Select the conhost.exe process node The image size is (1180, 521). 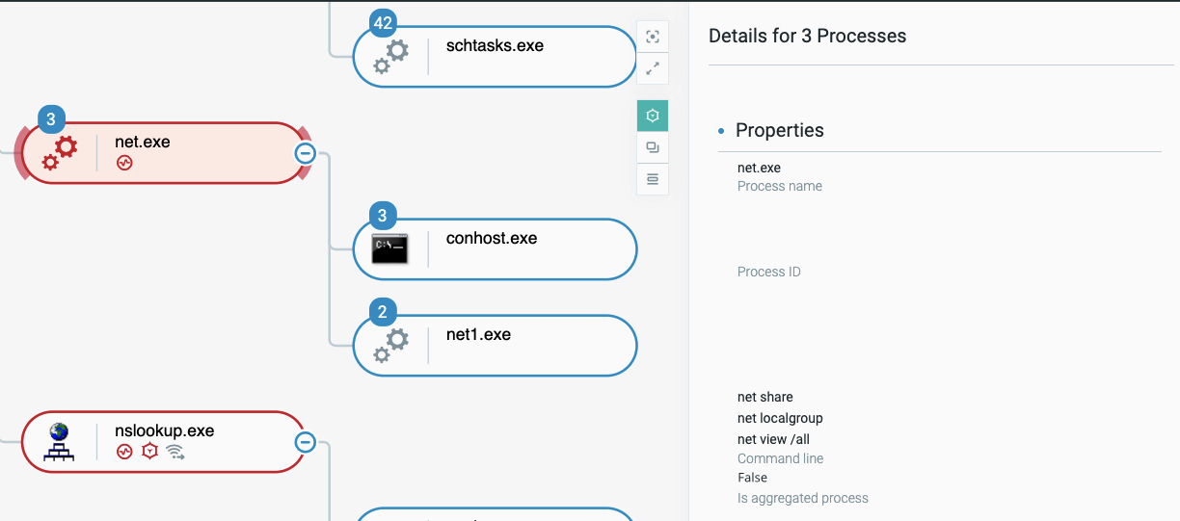(x=495, y=249)
